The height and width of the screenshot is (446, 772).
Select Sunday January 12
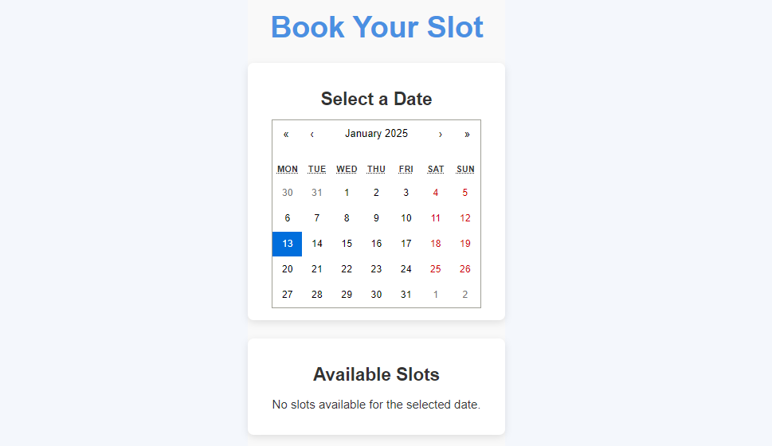465,218
